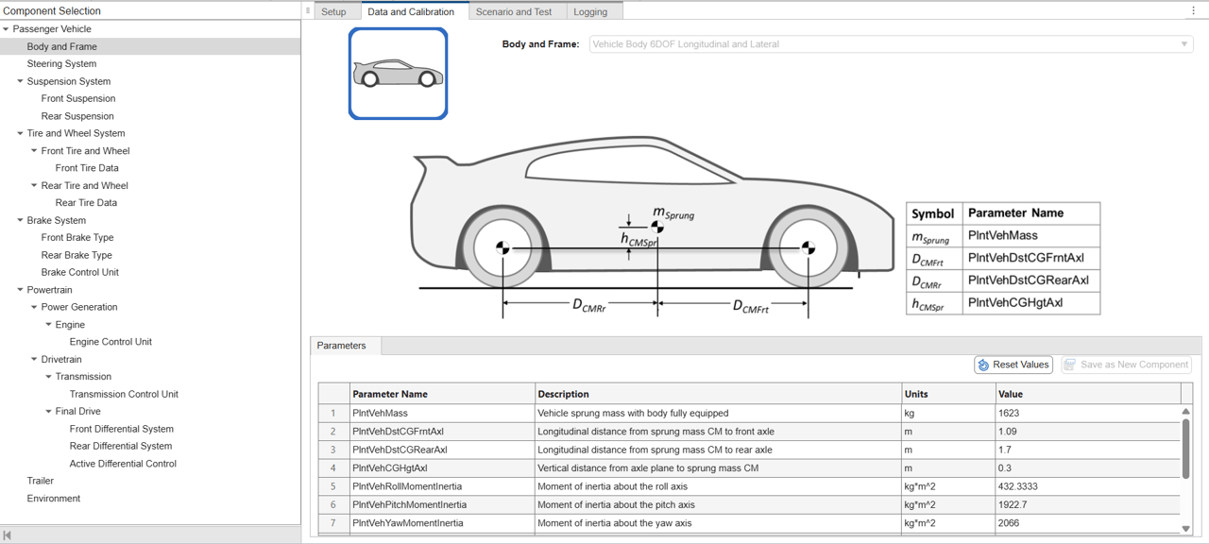Collapse the Drivetrain node
Image resolution: width=1209 pixels, height=544 pixels.
(x=35, y=360)
